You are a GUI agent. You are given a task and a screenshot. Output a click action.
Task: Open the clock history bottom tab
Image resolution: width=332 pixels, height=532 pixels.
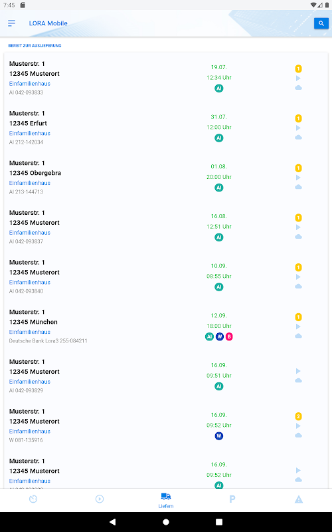(x=33, y=499)
